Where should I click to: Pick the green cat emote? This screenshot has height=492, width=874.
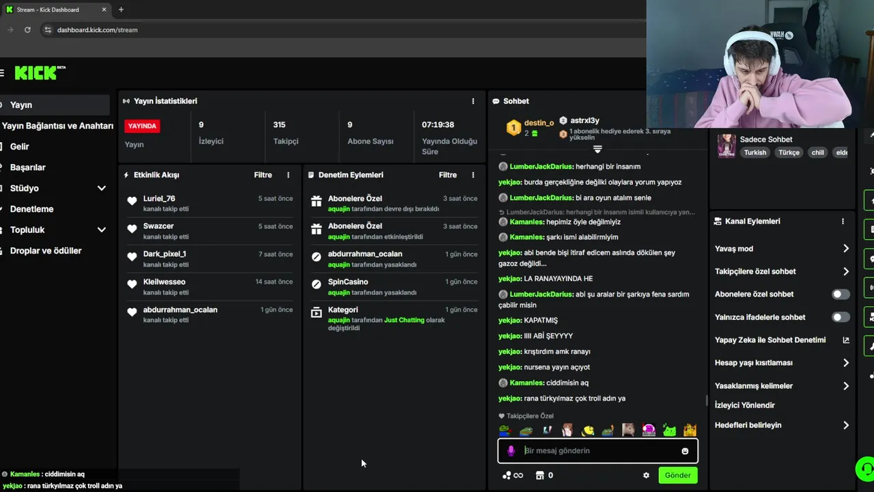click(670, 430)
